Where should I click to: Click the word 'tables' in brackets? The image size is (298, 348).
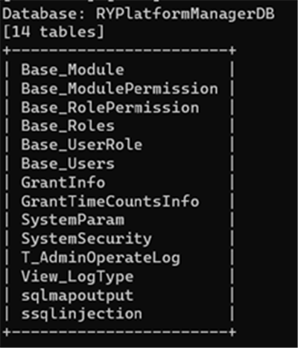(69, 32)
